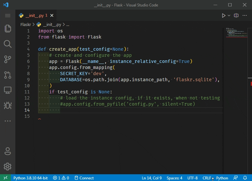Click the Python file icon in breadcrumb
The image size is (252, 181).
coord(39,24)
